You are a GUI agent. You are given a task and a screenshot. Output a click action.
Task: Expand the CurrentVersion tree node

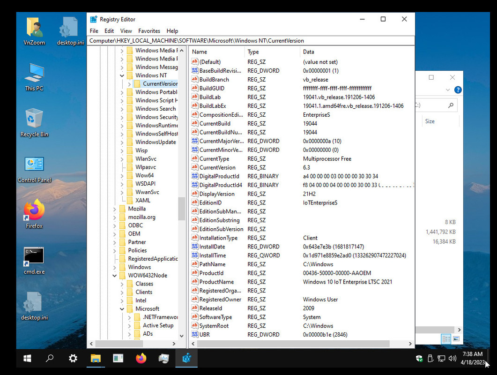click(x=129, y=84)
